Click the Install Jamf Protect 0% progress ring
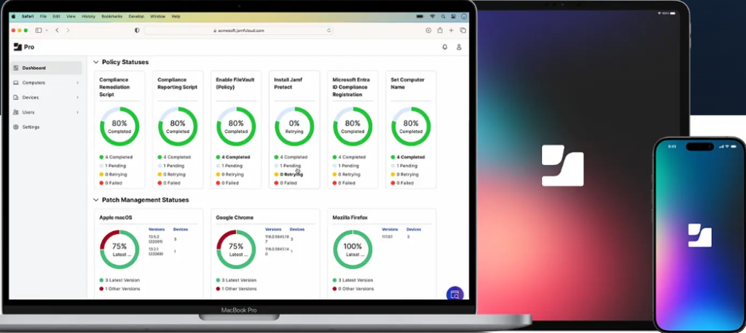The width and height of the screenshot is (746, 333). 294,127
